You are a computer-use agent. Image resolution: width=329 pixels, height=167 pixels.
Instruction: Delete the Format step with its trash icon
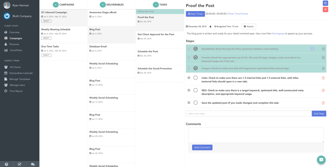(x=323, y=57)
